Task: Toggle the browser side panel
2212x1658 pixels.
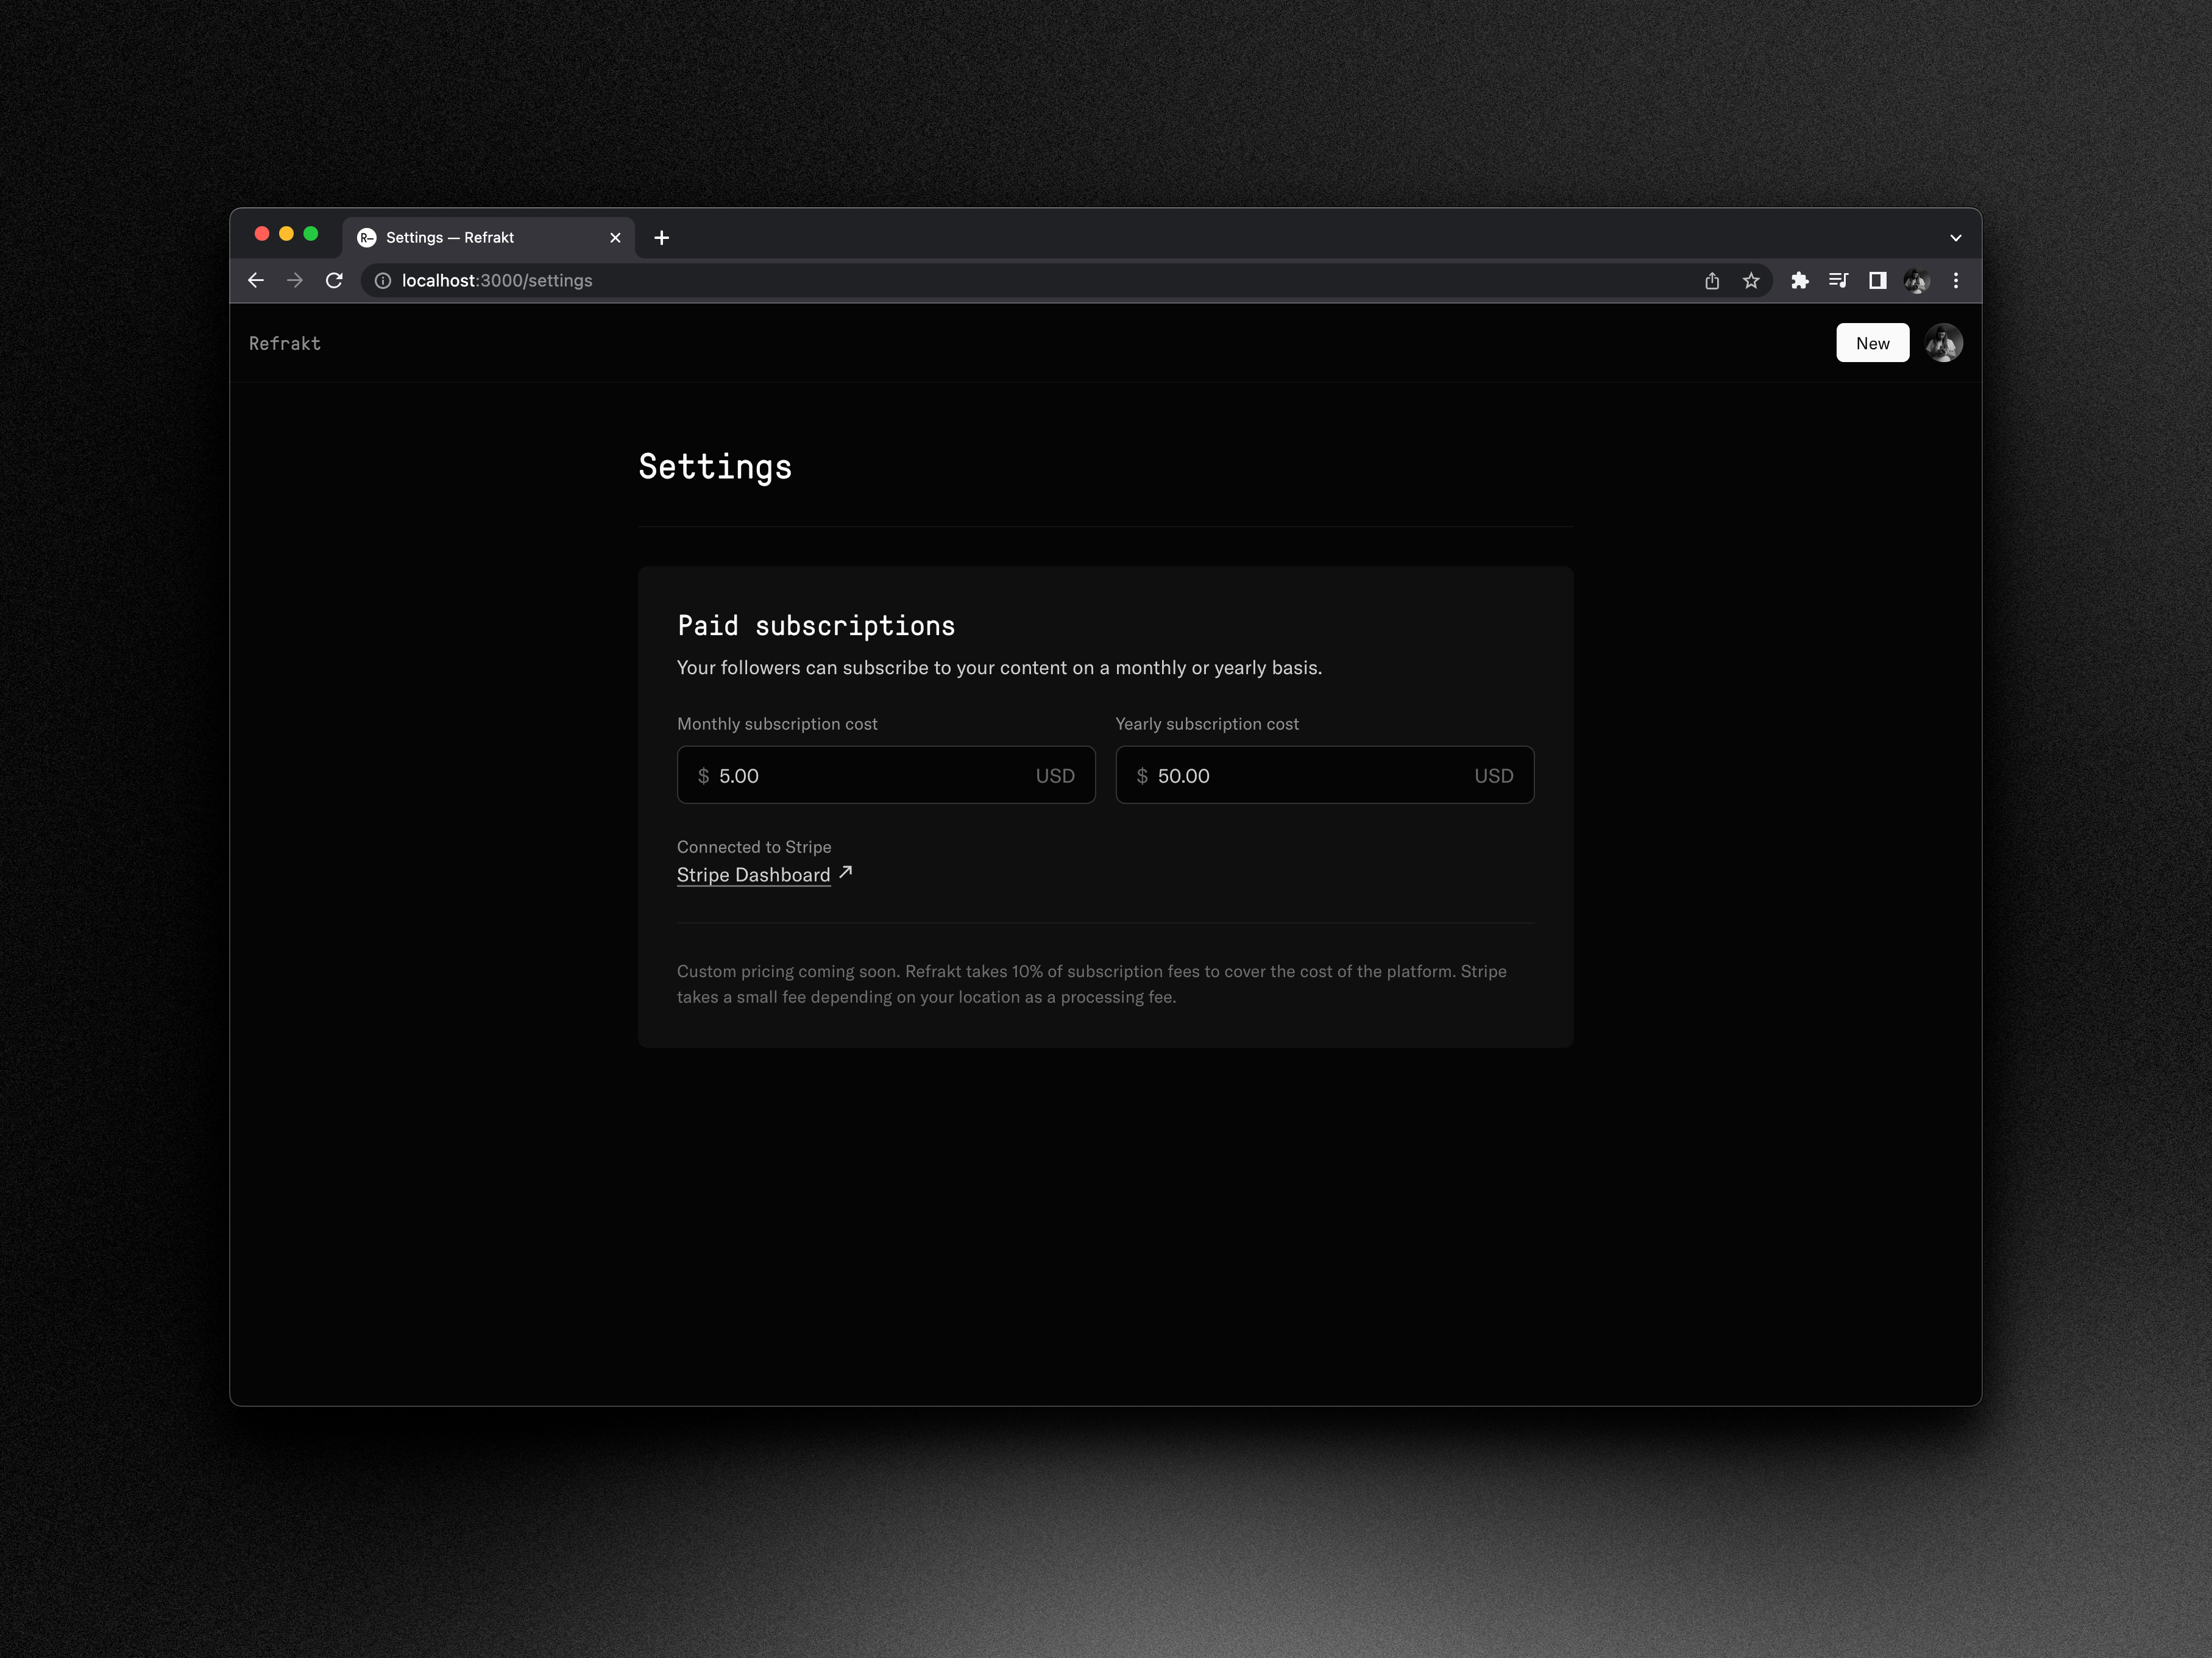Action: [x=1878, y=281]
